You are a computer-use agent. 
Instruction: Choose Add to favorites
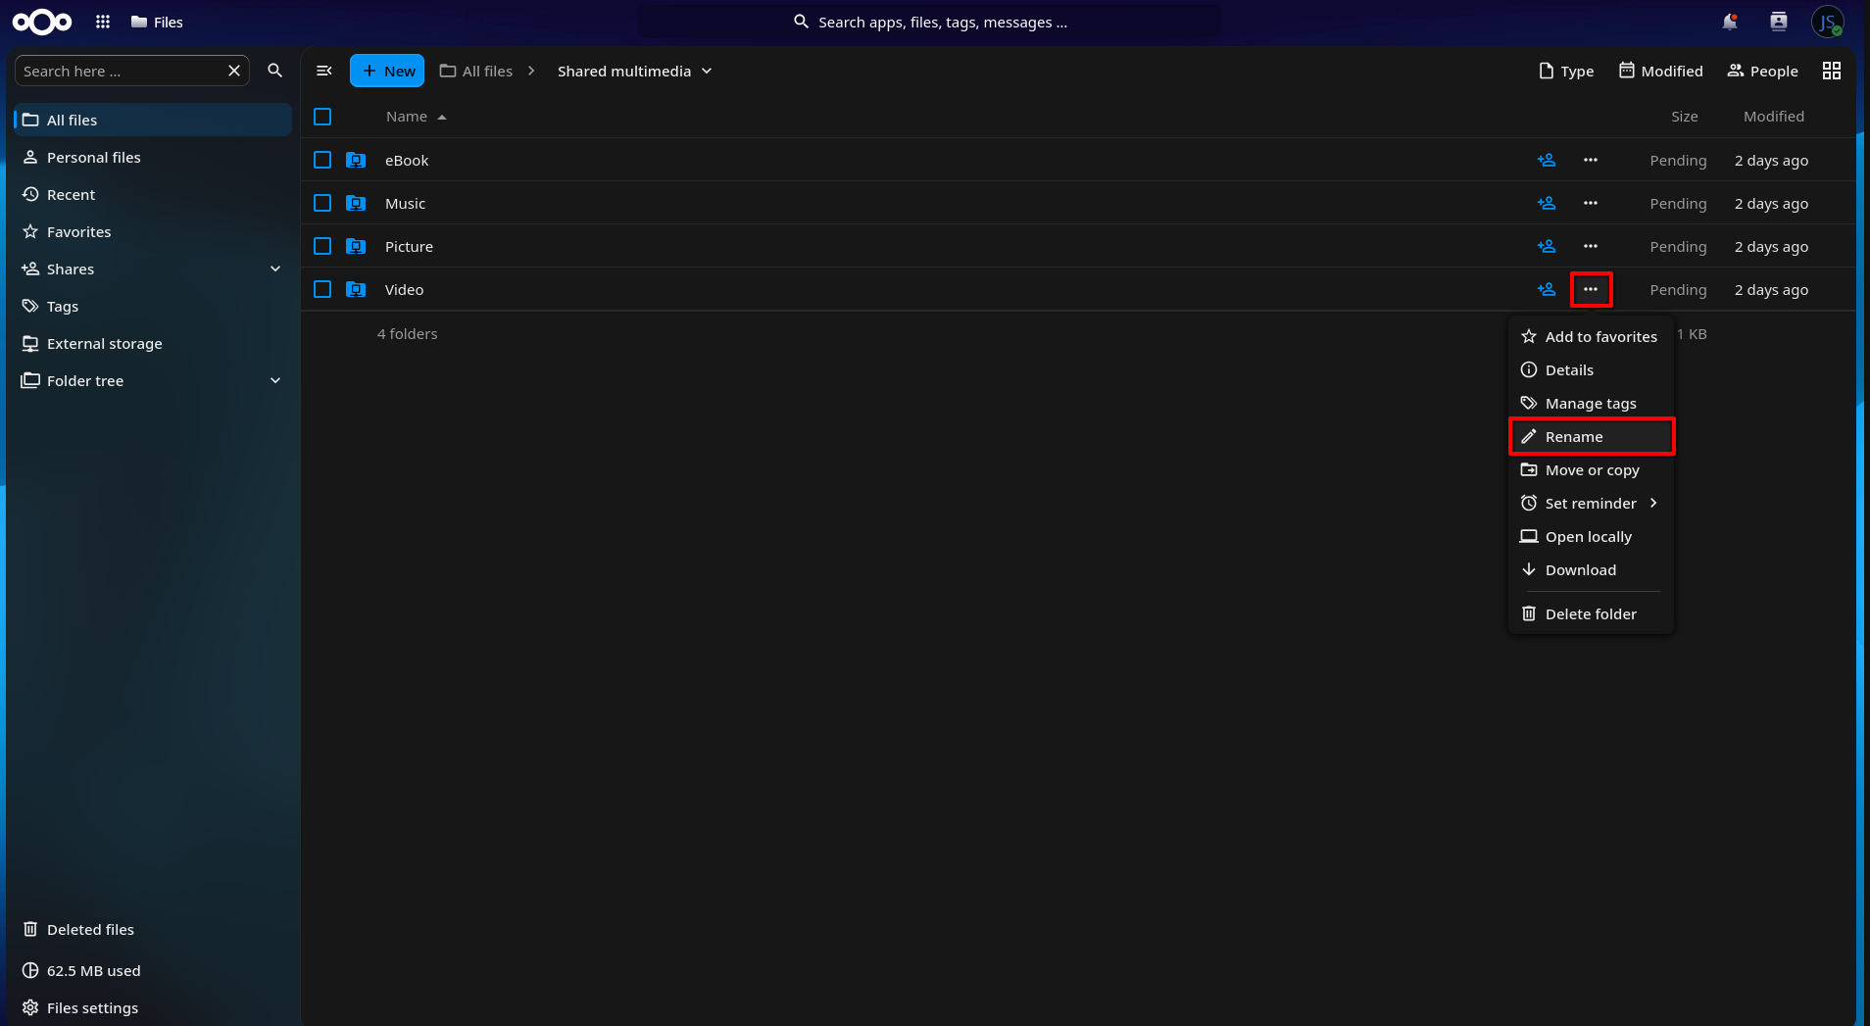[x=1591, y=336]
